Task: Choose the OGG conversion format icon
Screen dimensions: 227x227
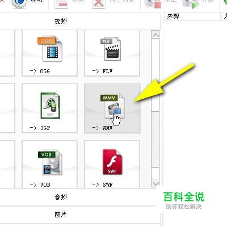Action: coord(50,49)
